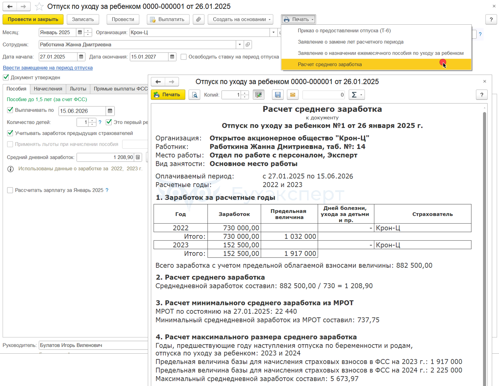Go forward with the top-left arrow

coord(23,6)
